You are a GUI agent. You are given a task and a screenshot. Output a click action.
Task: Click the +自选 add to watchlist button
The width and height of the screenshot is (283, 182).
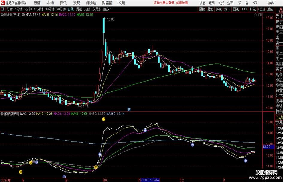261,9
